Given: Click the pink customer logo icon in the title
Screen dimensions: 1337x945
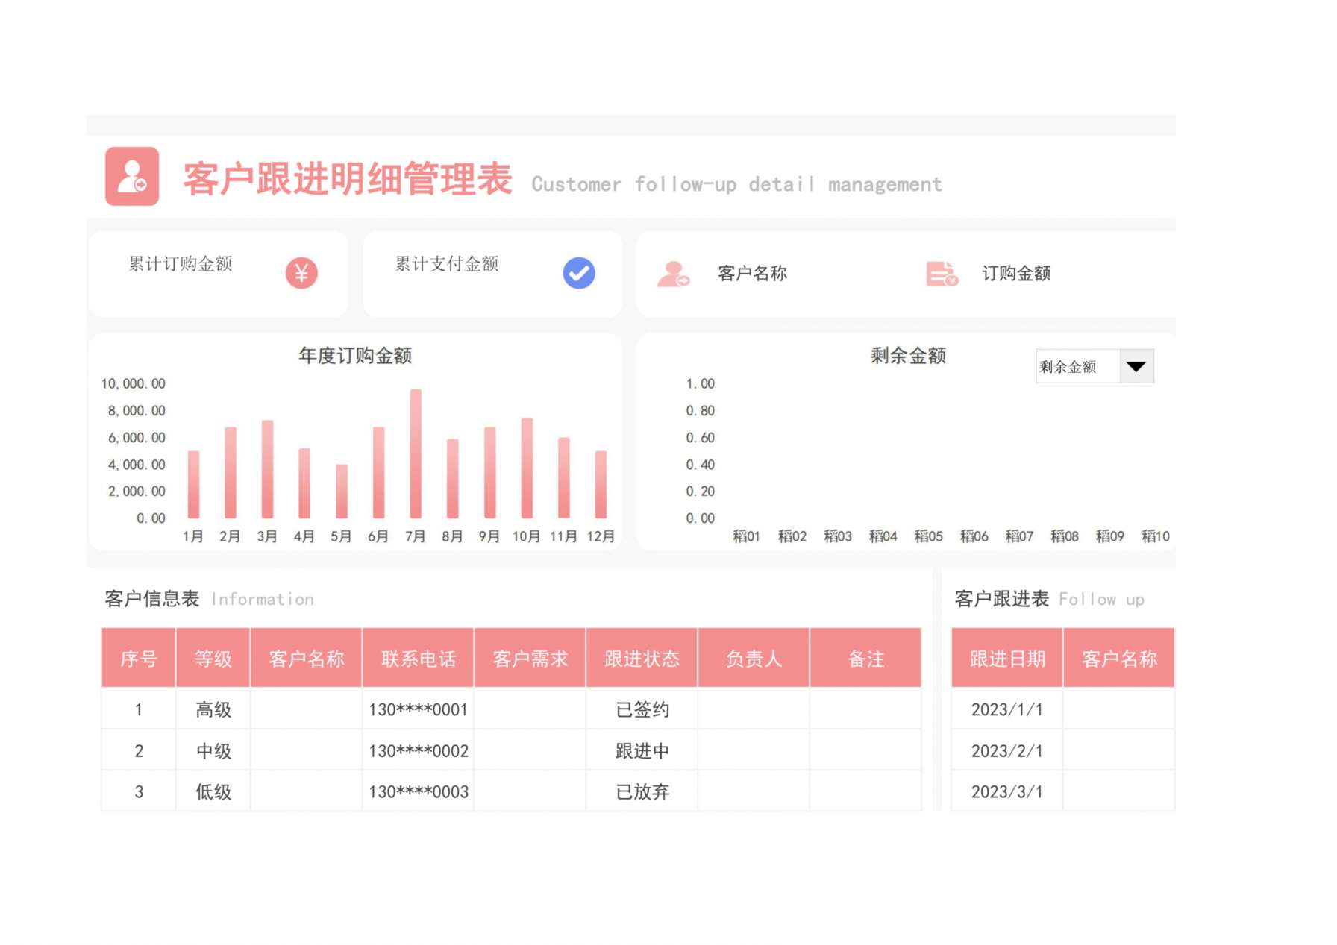Looking at the screenshot, I should (132, 176).
